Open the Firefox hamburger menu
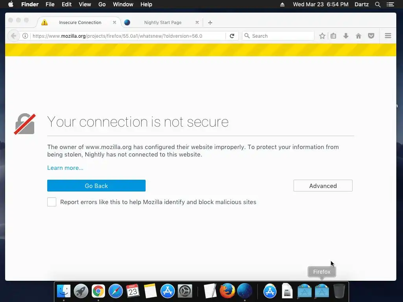 coord(388,36)
